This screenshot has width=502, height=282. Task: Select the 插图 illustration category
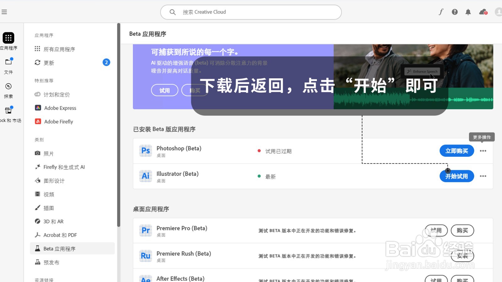[x=49, y=208]
